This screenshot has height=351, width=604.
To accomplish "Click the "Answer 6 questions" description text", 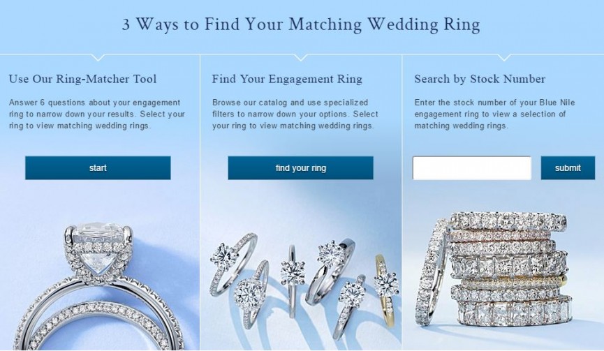I will tap(96, 114).
